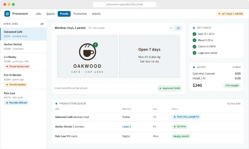This screenshot has width=249, height=149.
Task: Click the Print Thu, install Fri status pill
Action: [x=186, y=117]
